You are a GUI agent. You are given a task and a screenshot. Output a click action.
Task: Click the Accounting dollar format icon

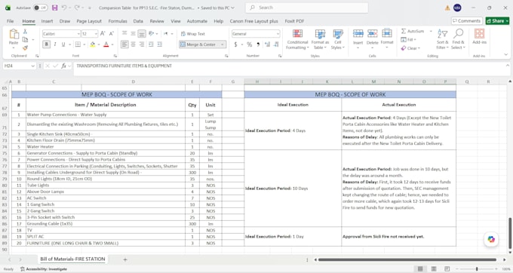coord(235,44)
